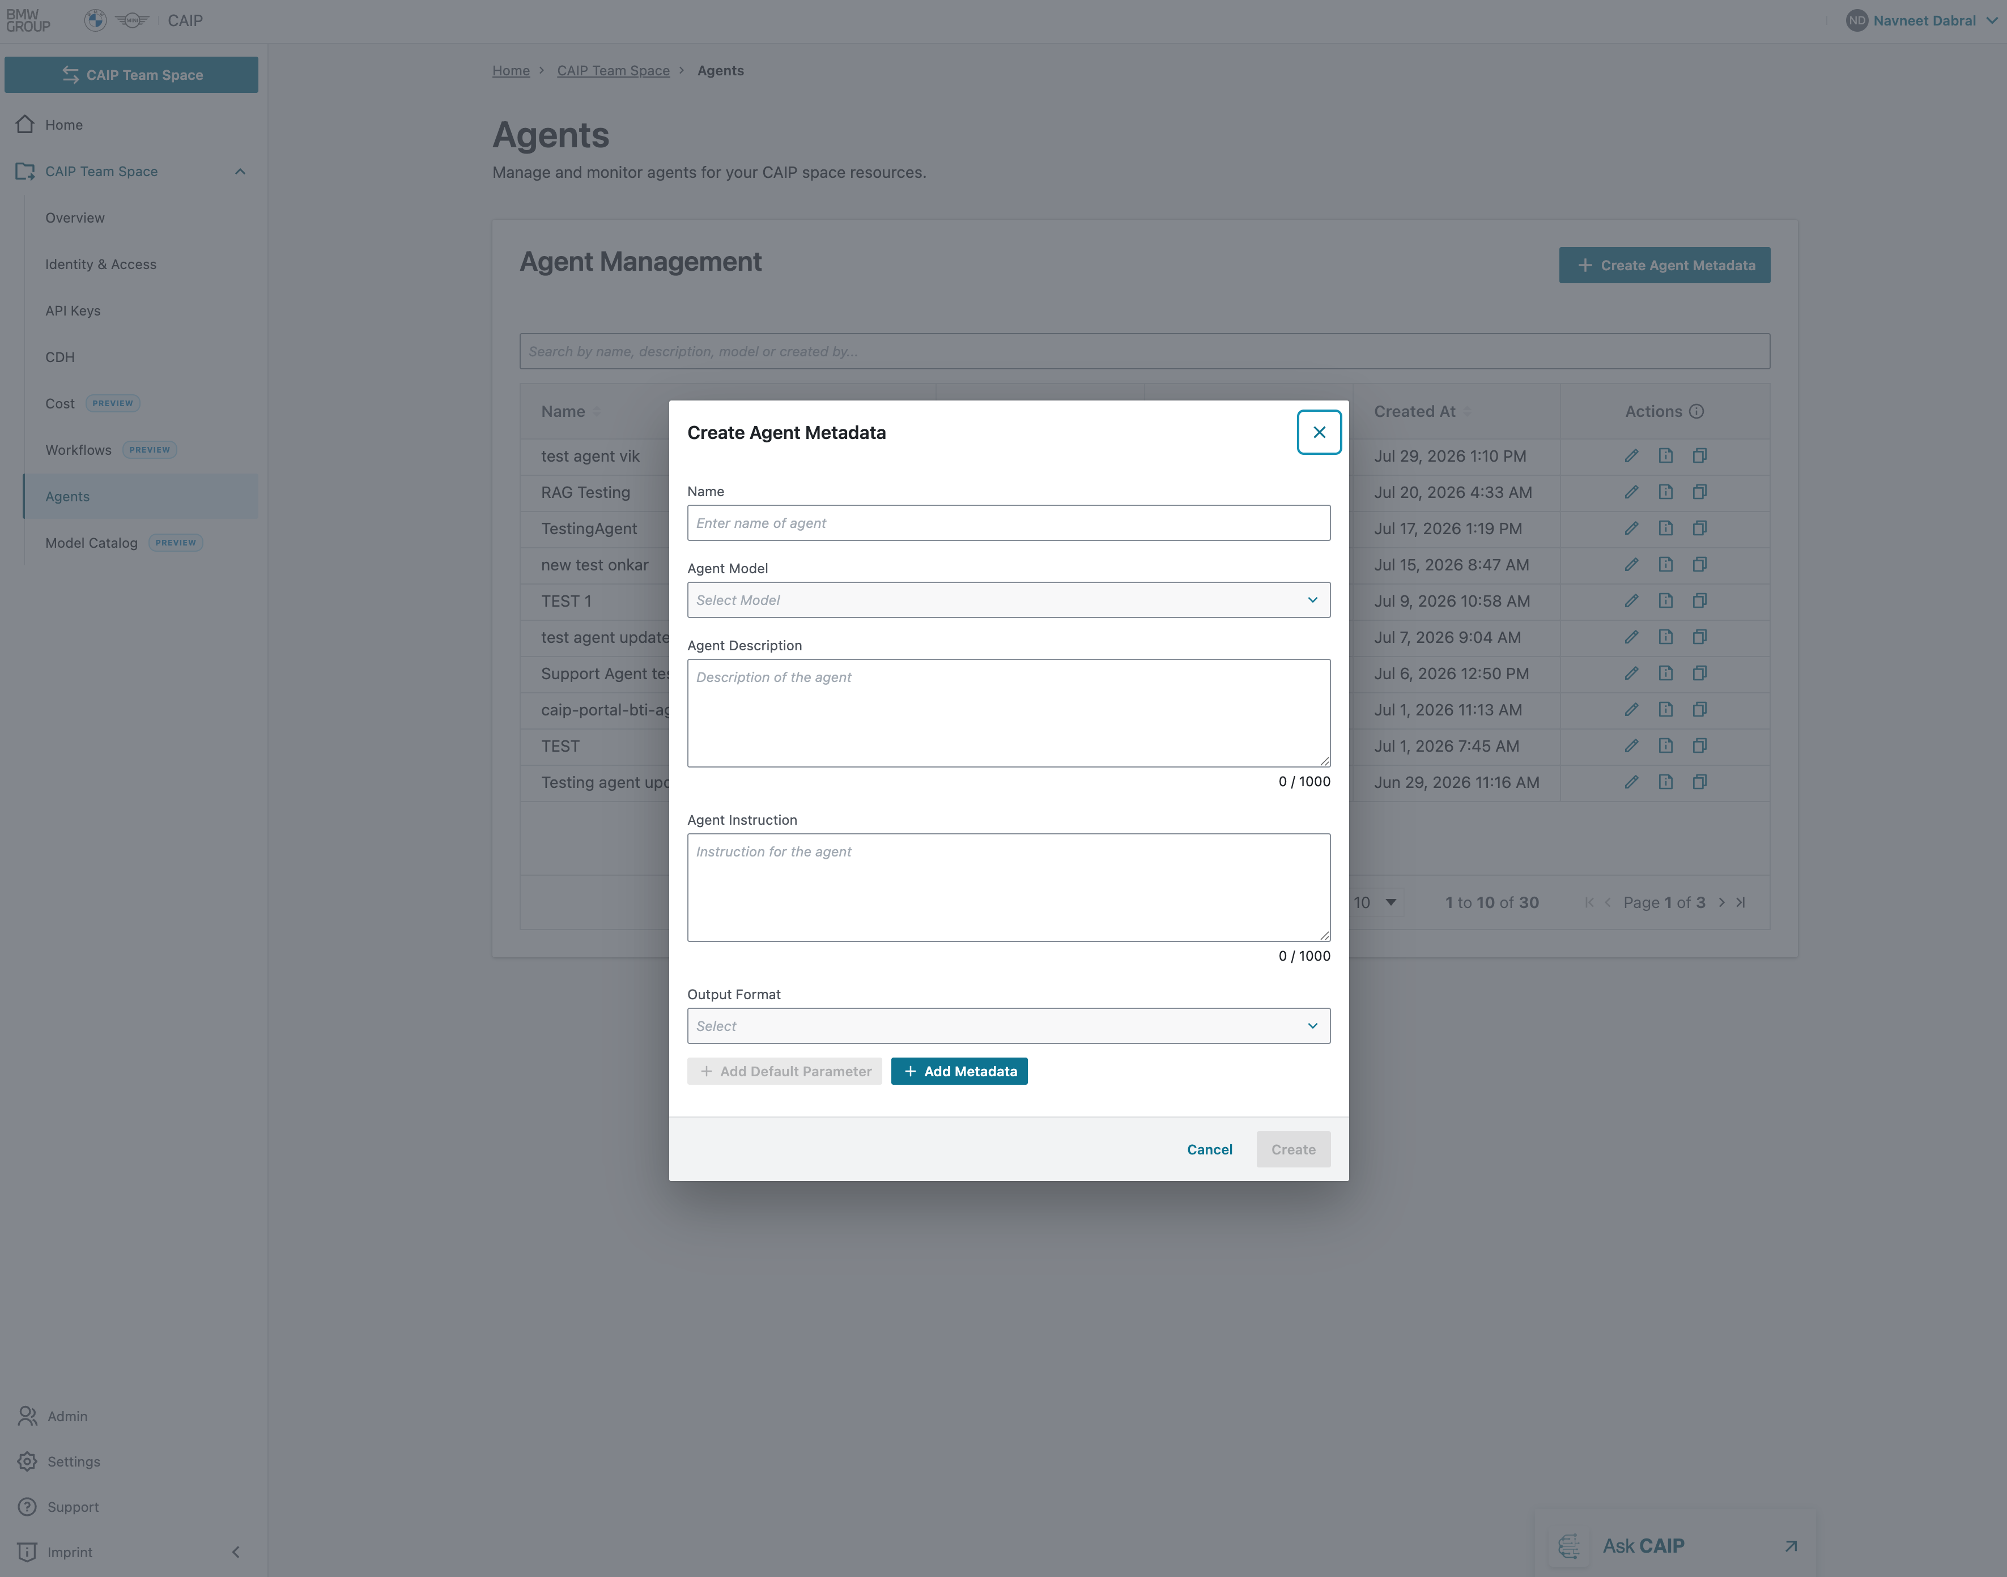Open Home in sidebar
Image resolution: width=2007 pixels, height=1577 pixels.
click(x=63, y=125)
